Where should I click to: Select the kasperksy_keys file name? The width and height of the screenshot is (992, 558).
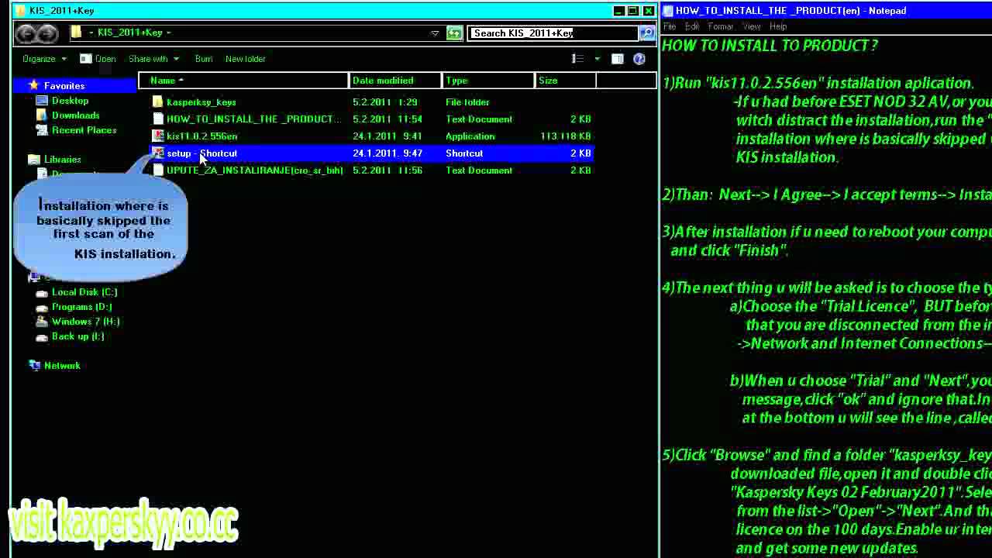[x=201, y=102]
